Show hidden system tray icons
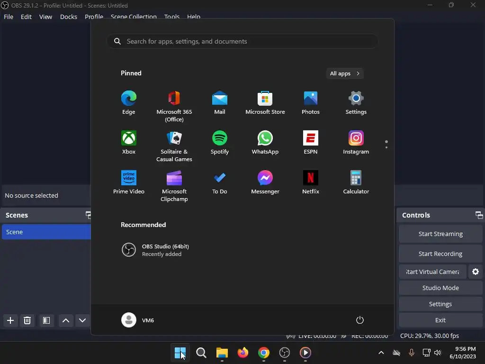Image resolution: width=485 pixels, height=364 pixels. (x=381, y=353)
